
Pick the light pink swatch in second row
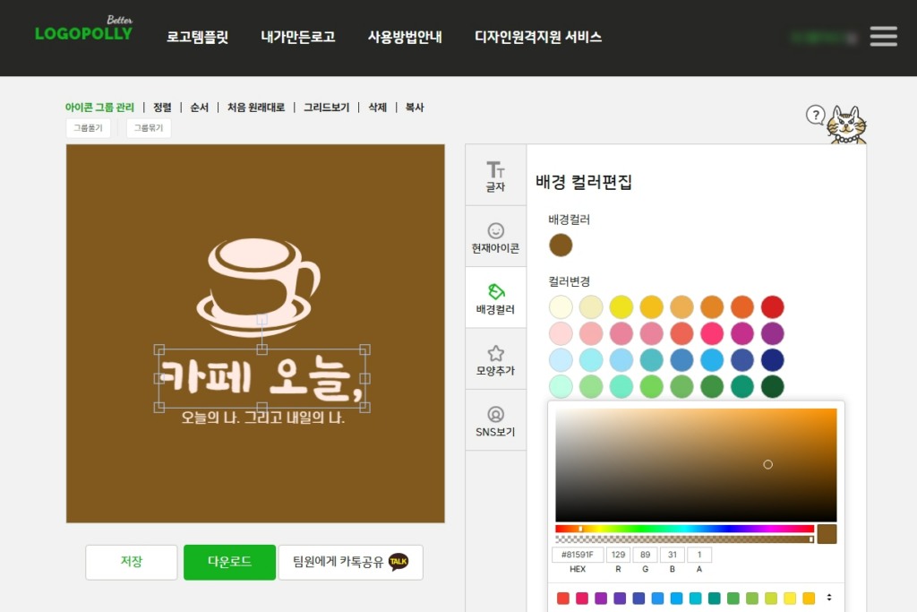pyautogui.click(x=561, y=333)
